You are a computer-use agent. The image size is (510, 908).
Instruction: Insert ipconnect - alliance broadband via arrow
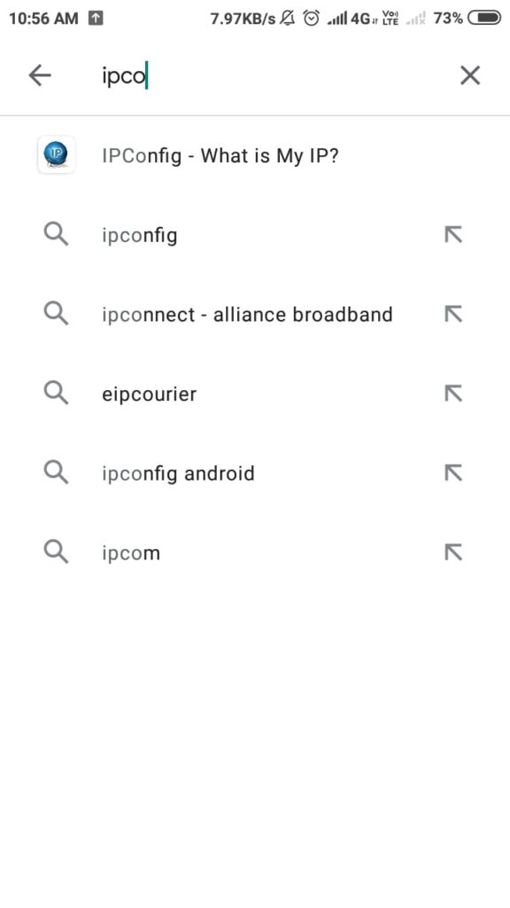453,314
